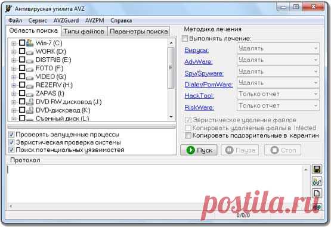Click the DVD RW дисковод (J:) drive icon
This screenshot has height=227, width=331.
click(30, 102)
